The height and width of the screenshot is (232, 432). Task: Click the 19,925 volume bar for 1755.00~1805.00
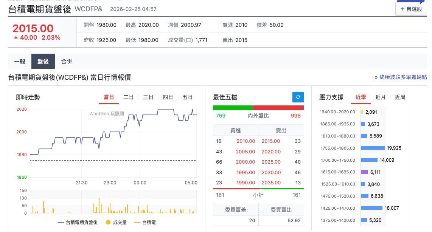[x=373, y=148]
